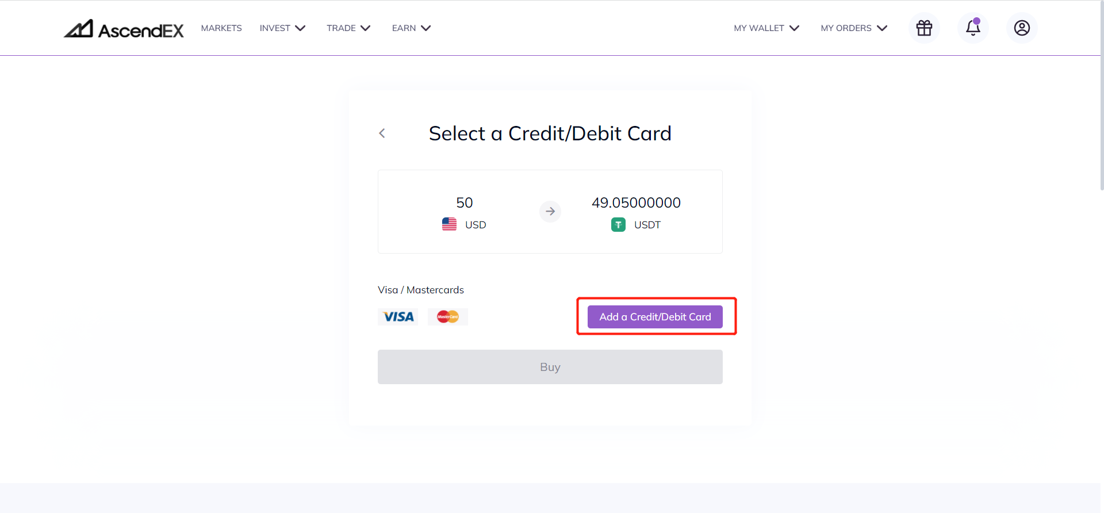1104x513 pixels.
Task: Go back using the left chevron arrow
Action: coord(382,133)
